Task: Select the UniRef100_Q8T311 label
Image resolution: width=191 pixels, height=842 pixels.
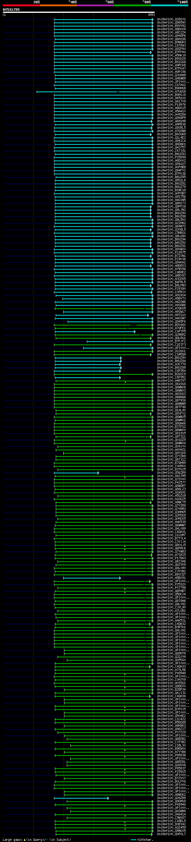Action: pyautogui.click(x=171, y=436)
